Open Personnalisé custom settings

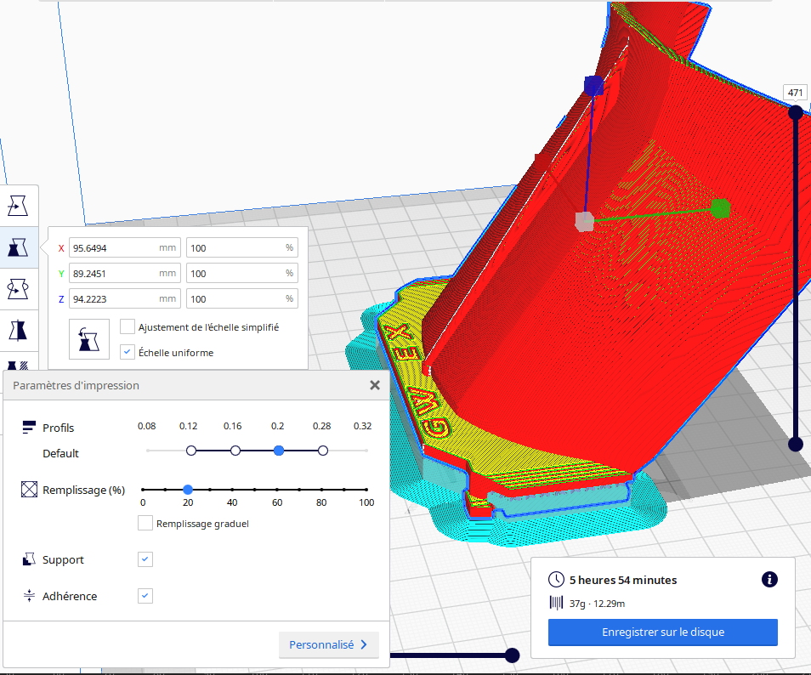328,645
